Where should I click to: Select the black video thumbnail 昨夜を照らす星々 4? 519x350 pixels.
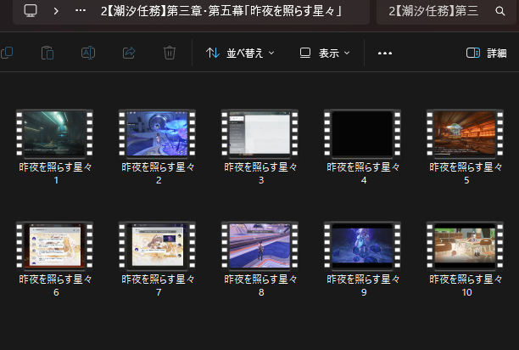point(362,133)
